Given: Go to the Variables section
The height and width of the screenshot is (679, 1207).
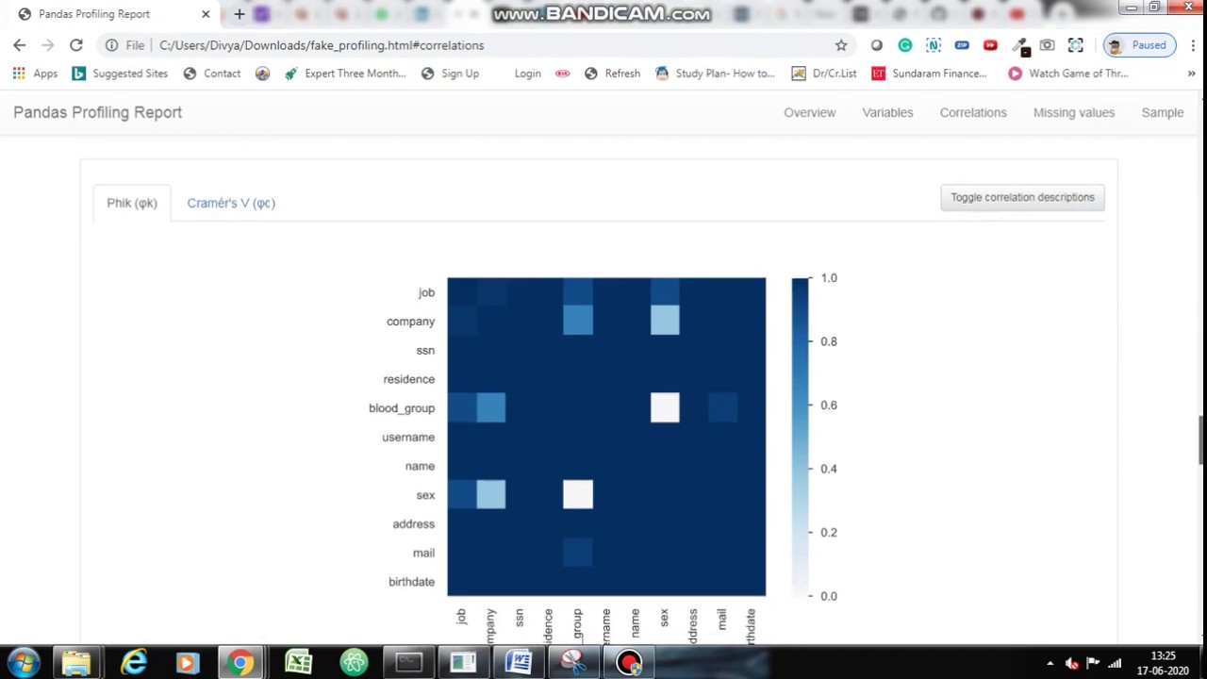Looking at the screenshot, I should [x=887, y=112].
